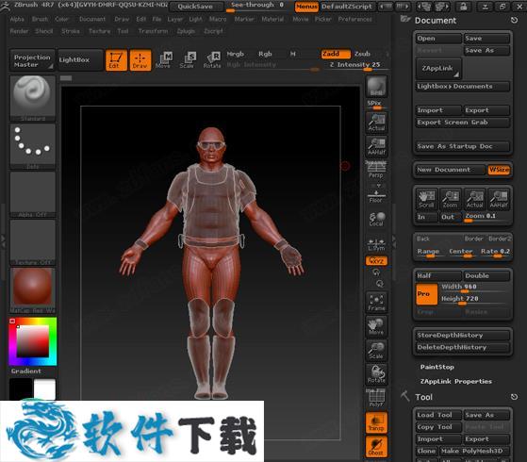Toggle L.Sym local symmetry

tap(376, 244)
